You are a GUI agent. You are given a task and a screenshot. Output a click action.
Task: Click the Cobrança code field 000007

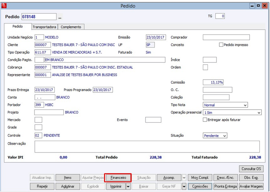(x=43, y=67)
